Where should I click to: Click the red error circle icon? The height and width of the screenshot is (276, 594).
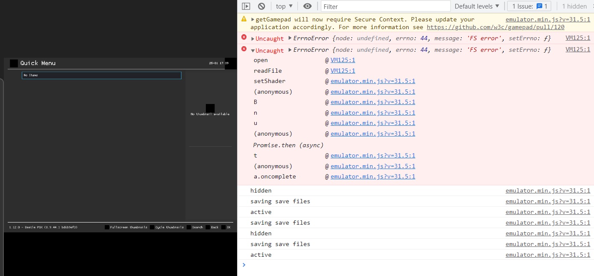[244, 37]
